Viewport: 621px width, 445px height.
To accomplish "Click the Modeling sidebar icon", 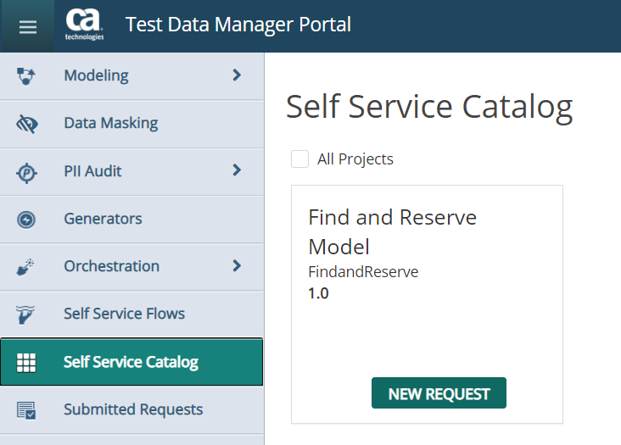I will click(26, 76).
